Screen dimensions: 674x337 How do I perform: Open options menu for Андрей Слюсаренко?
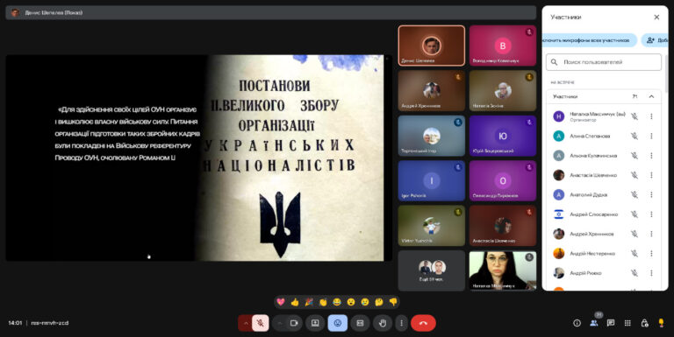[651, 214]
